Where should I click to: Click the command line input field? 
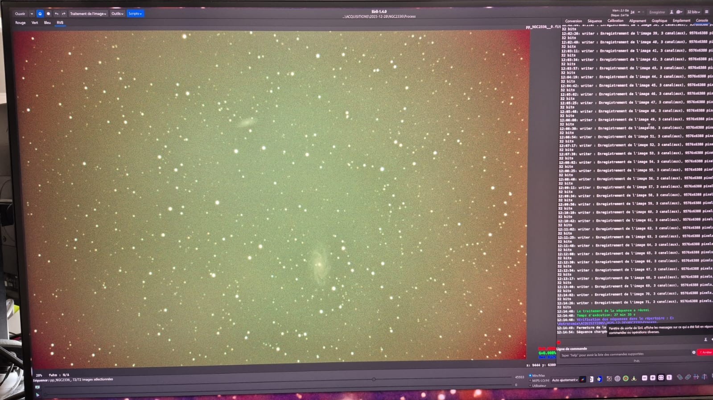624,354
